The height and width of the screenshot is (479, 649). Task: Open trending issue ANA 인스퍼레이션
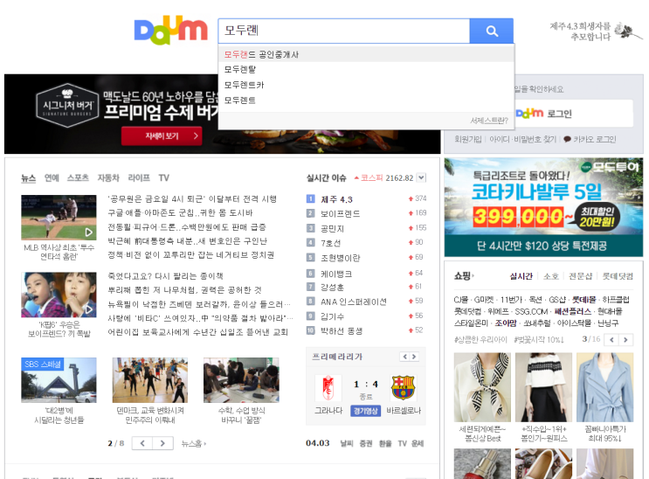(x=354, y=302)
